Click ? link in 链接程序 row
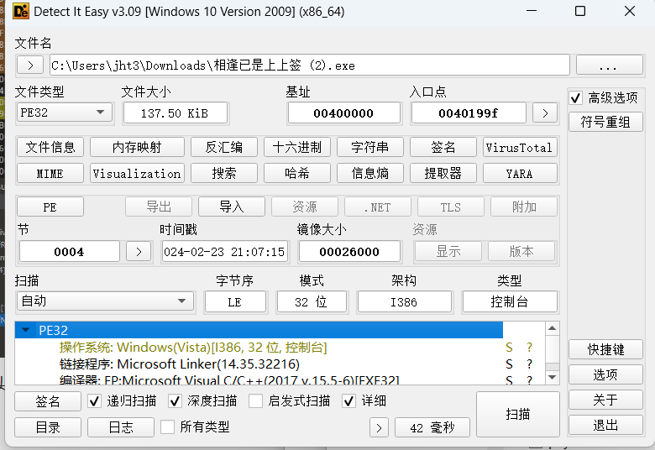The width and height of the screenshot is (655, 450). (x=529, y=364)
